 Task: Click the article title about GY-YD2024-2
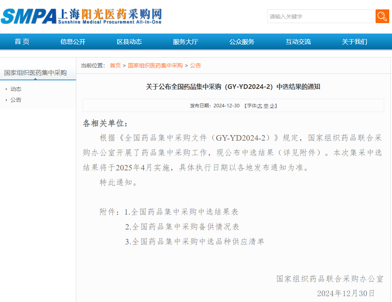[233, 87]
